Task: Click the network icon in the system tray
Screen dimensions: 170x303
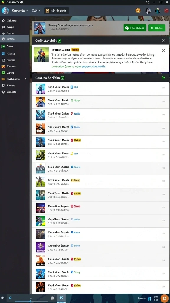Action: coord(149,298)
